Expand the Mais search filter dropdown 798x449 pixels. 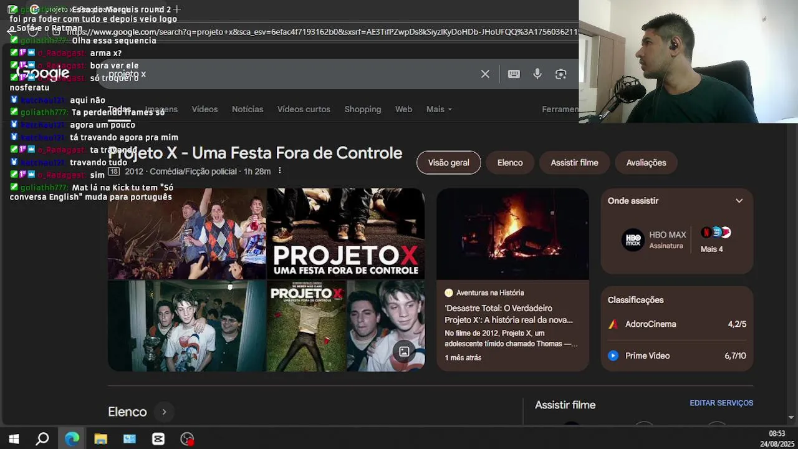pos(439,109)
